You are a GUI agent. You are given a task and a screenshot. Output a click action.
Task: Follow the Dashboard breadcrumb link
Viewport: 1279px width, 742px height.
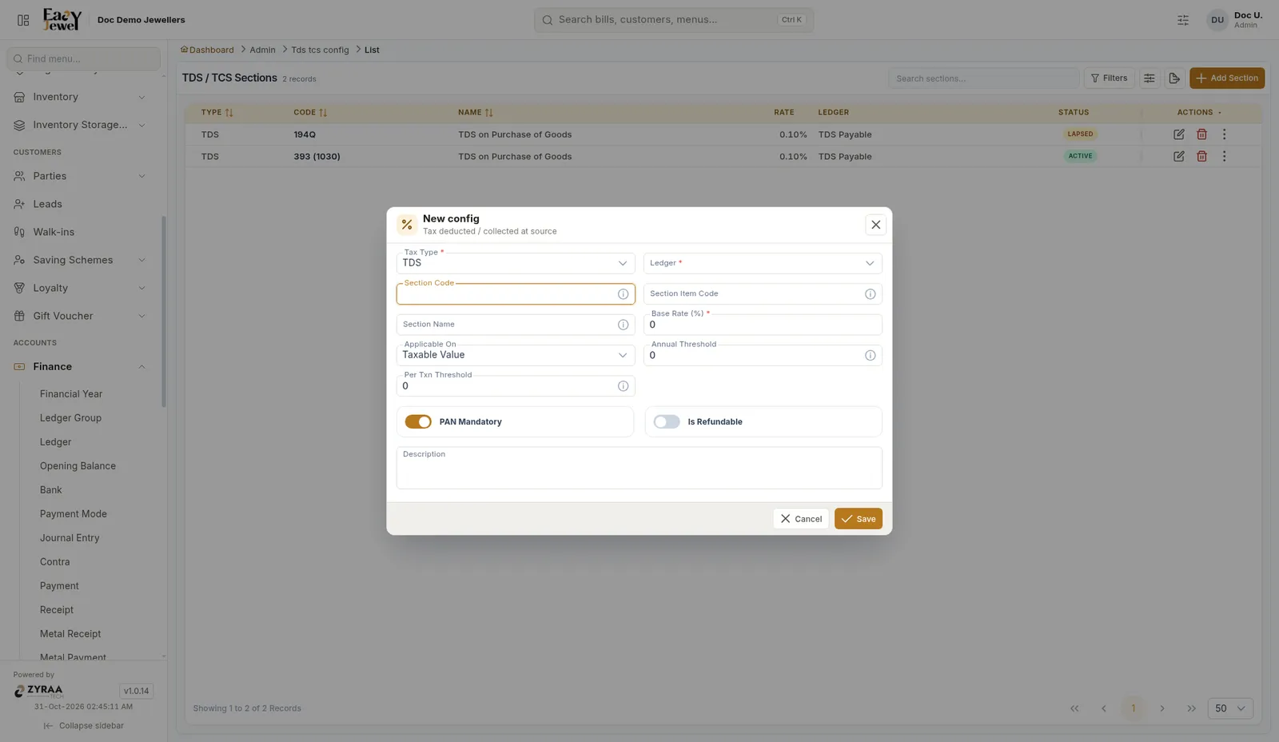click(207, 50)
